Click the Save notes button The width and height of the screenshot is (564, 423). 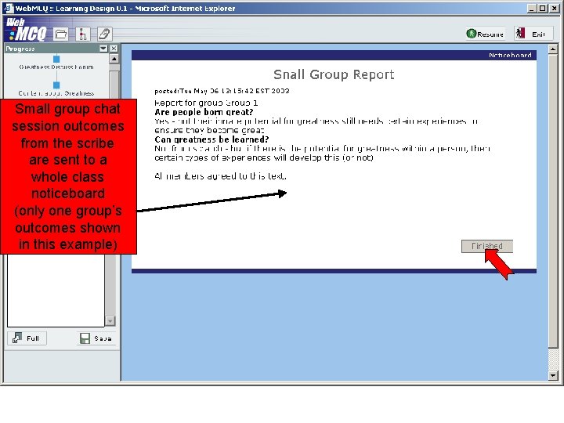point(96,338)
